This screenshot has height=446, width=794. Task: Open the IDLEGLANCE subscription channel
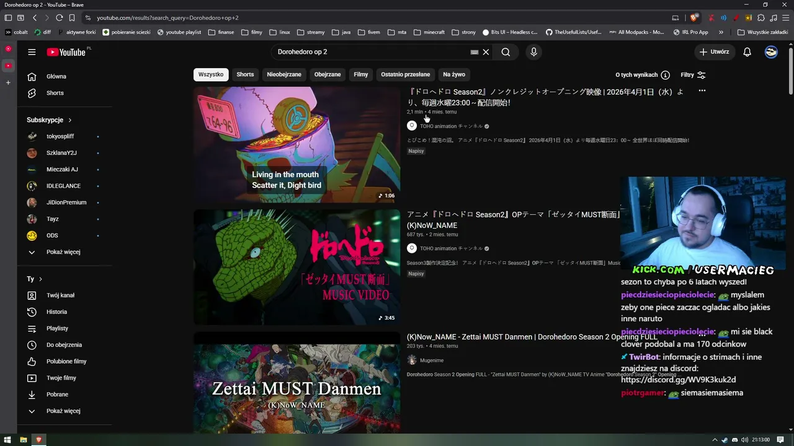[65, 186]
